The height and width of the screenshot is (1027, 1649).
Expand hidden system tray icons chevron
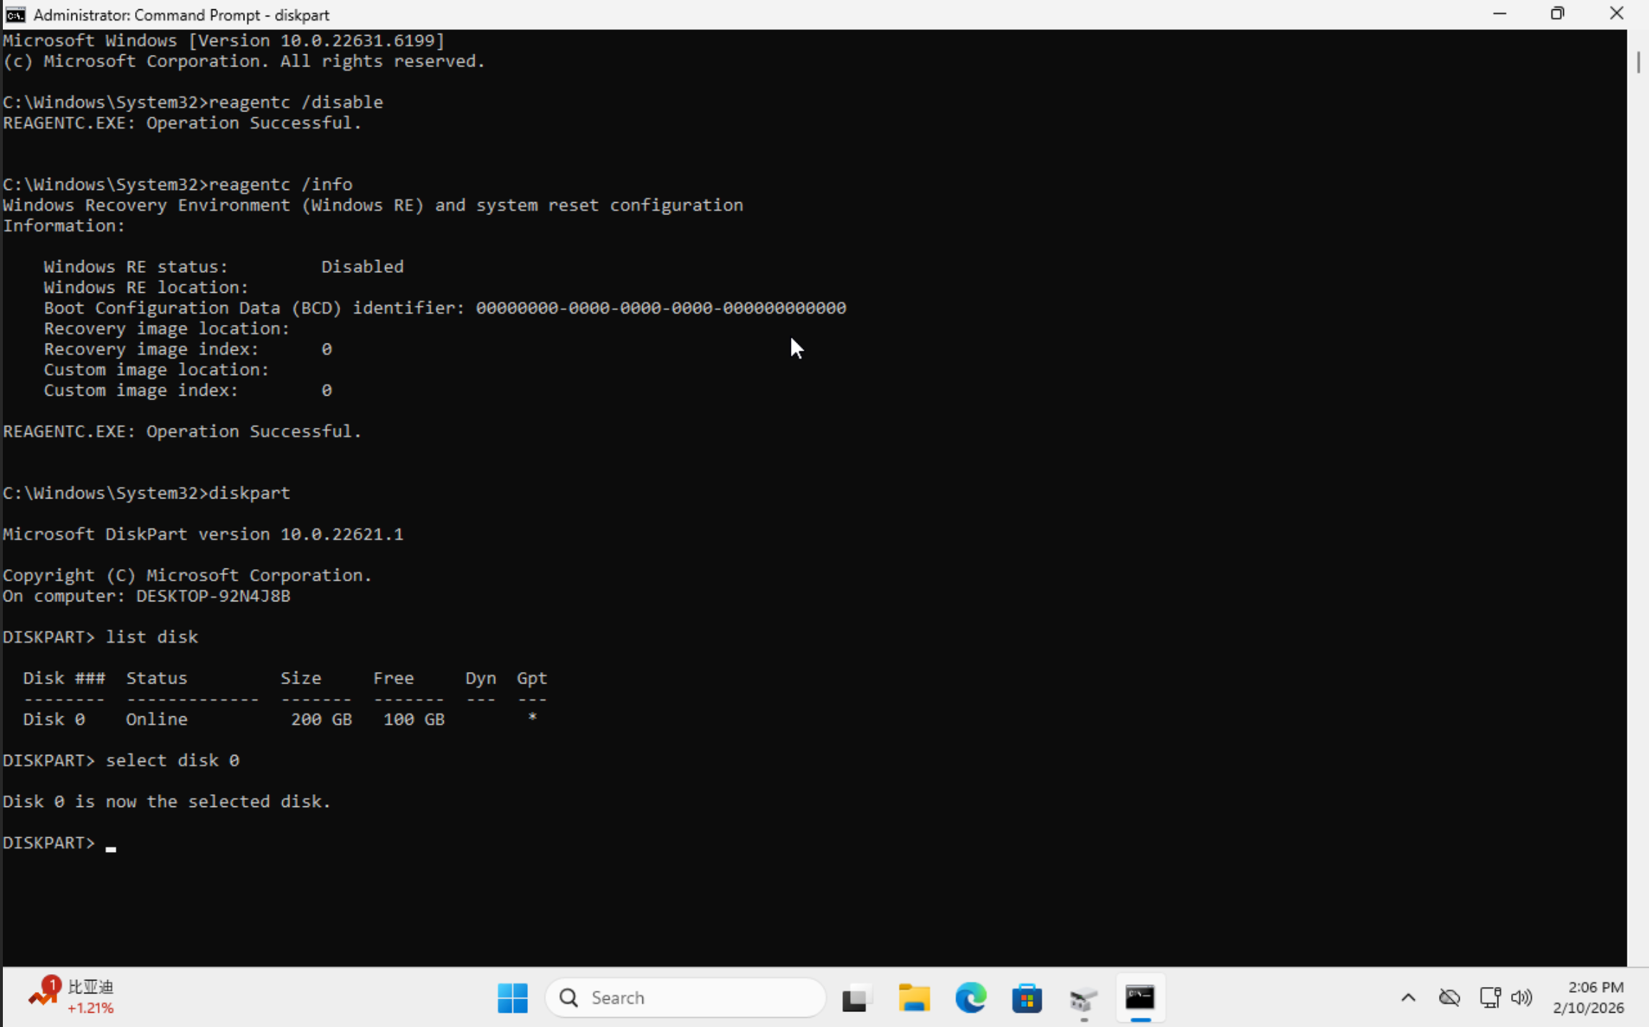1408,997
